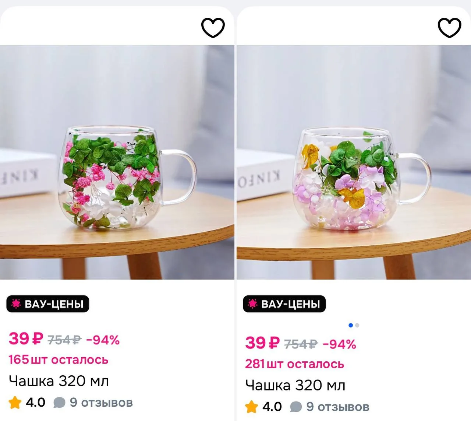Select the second image indicator dot
The height and width of the screenshot is (421, 471).
pyautogui.click(x=357, y=325)
